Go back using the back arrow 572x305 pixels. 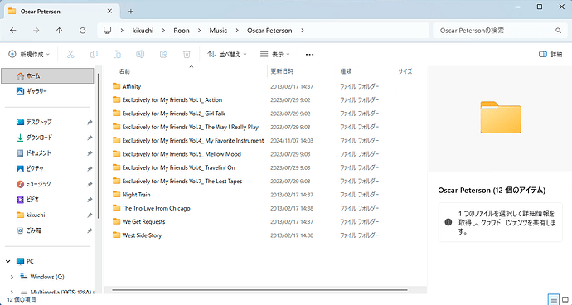[13, 31]
